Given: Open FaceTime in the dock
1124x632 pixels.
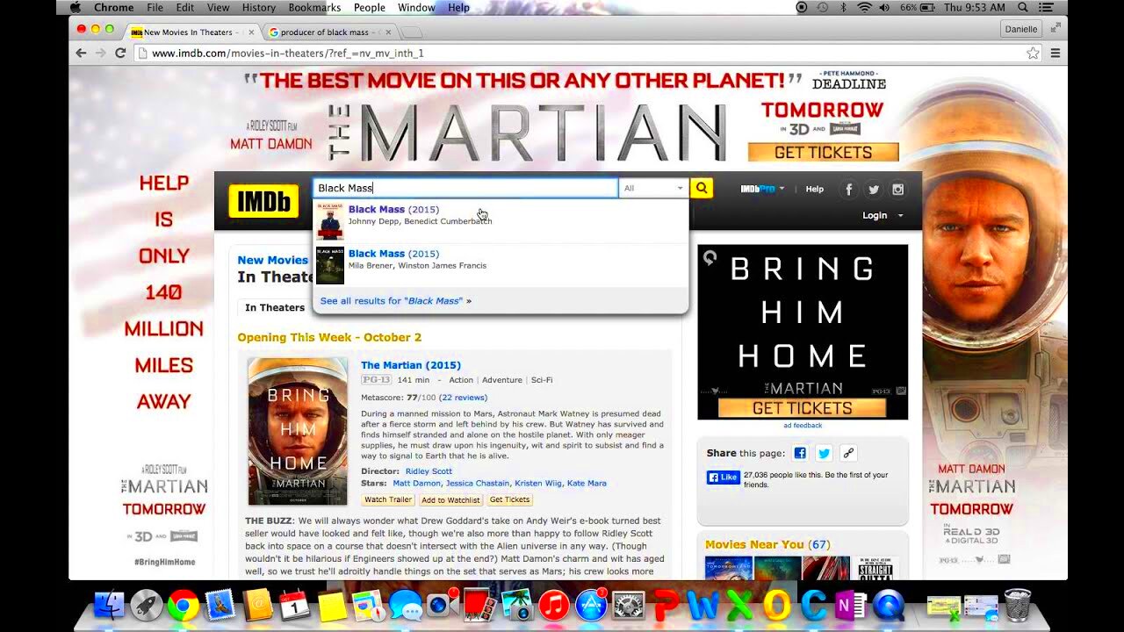Looking at the screenshot, I should 440,606.
